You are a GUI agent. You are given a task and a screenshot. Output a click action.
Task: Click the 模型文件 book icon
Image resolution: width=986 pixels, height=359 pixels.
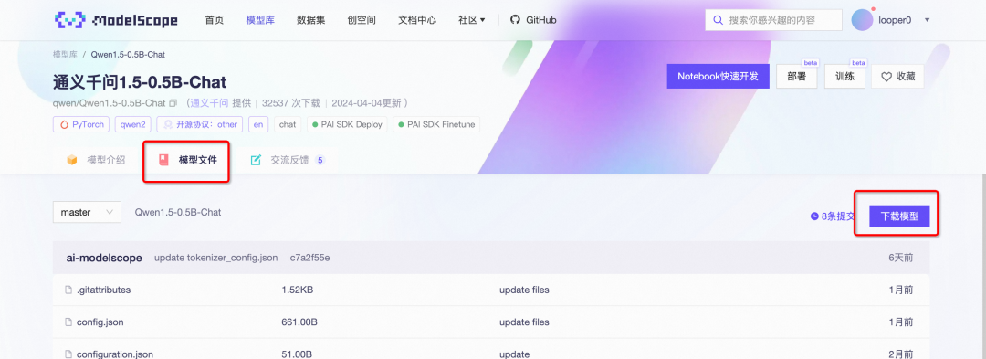point(164,161)
